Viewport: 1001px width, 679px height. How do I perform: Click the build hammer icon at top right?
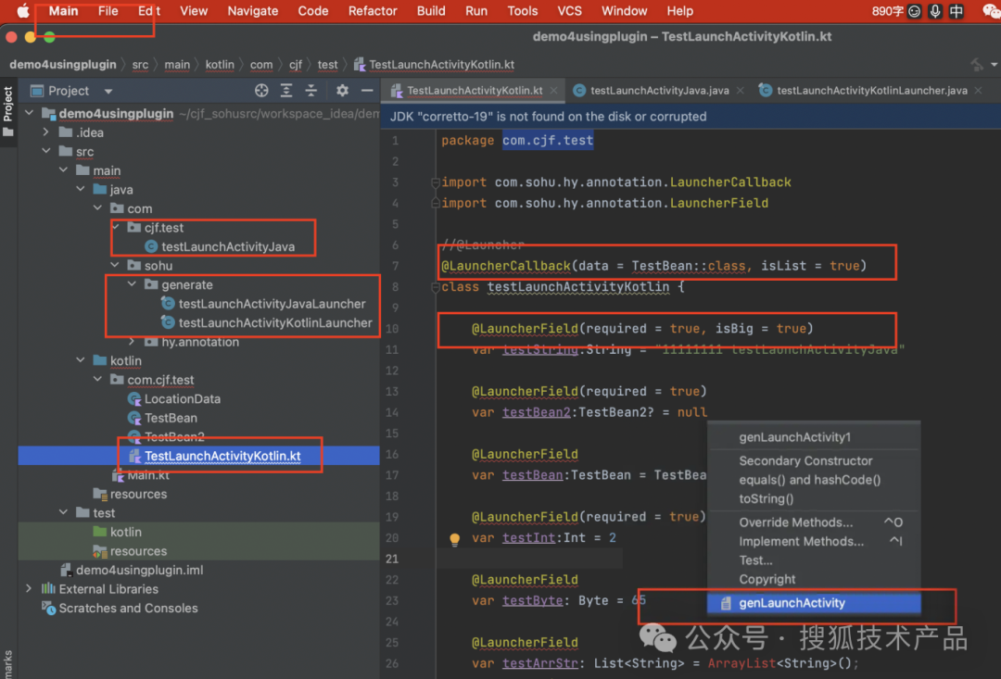pyautogui.click(x=977, y=65)
